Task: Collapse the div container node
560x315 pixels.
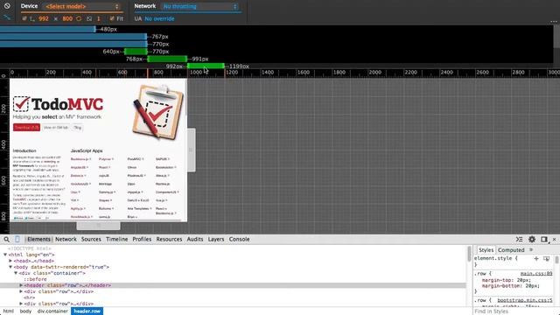Action: [16, 273]
